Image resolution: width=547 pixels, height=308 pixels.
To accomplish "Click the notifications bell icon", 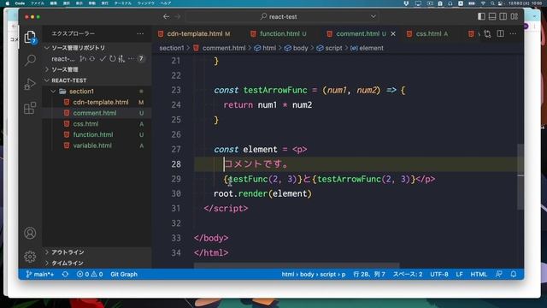I will [514, 274].
